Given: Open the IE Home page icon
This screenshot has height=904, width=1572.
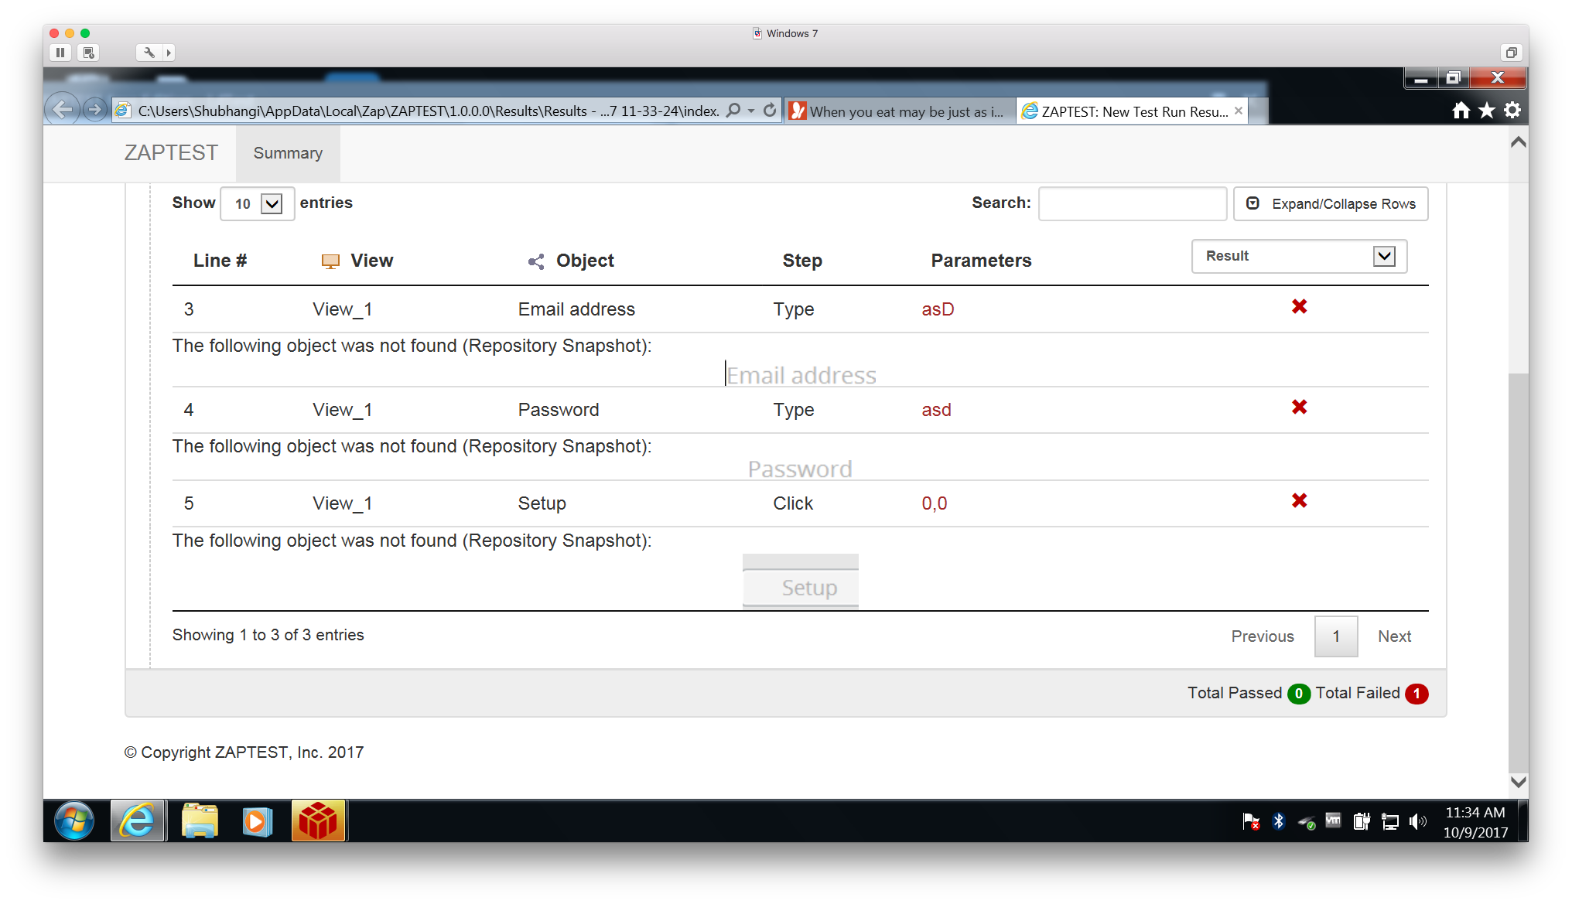Looking at the screenshot, I should pyautogui.click(x=1461, y=111).
